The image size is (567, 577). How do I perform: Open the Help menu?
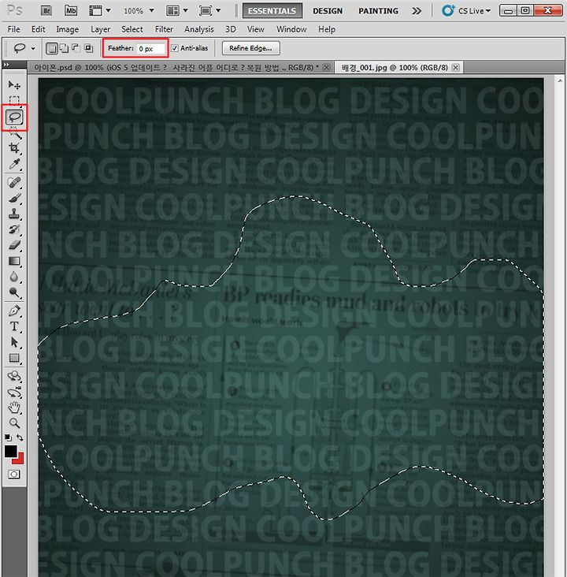[327, 29]
